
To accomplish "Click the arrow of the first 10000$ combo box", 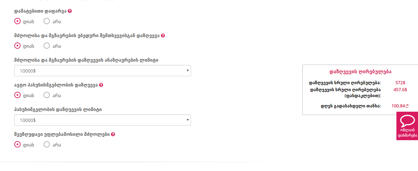I will [x=188, y=71].
